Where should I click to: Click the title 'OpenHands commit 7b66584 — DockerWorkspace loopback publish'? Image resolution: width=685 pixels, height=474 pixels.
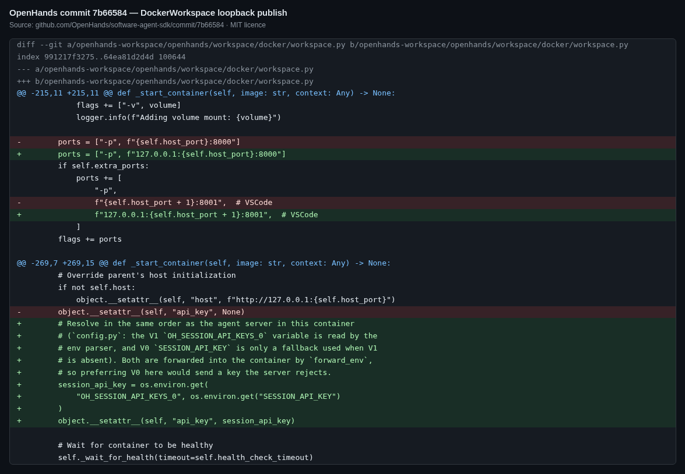point(148,13)
